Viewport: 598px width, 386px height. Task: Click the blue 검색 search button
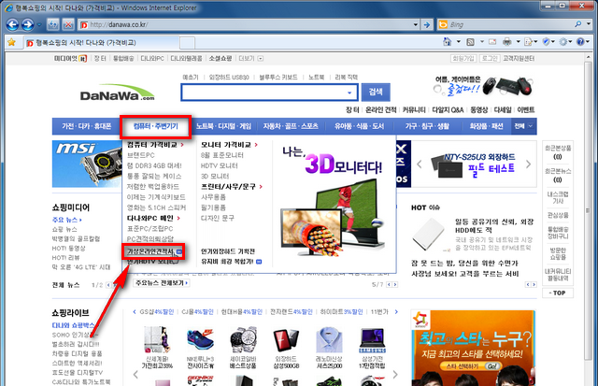click(x=376, y=92)
